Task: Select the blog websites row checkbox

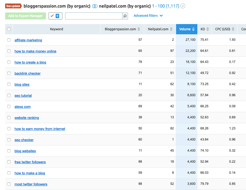Action: coord(9,151)
